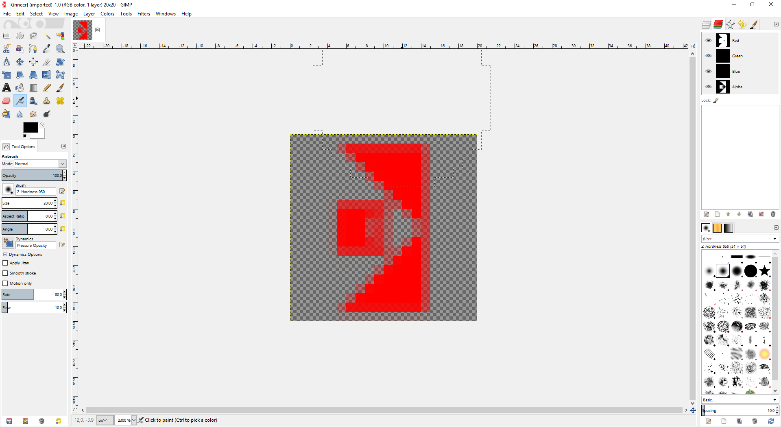This screenshot has width=781, height=427.
Task: Choose the Move tool
Action: [x=20, y=62]
